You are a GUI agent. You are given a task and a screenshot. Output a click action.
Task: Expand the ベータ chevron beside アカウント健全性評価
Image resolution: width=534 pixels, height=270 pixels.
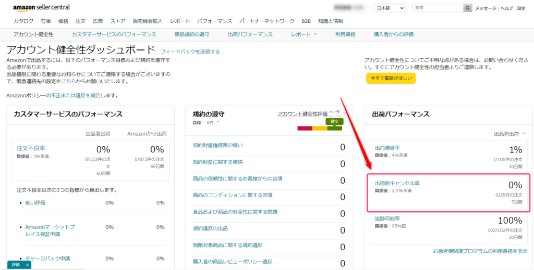345,112
